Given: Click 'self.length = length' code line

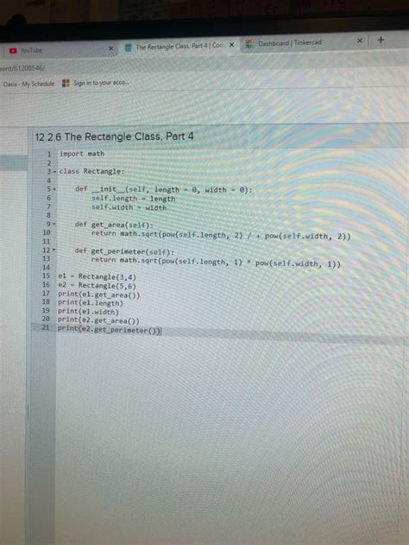Looking at the screenshot, I should pyautogui.click(x=134, y=199).
